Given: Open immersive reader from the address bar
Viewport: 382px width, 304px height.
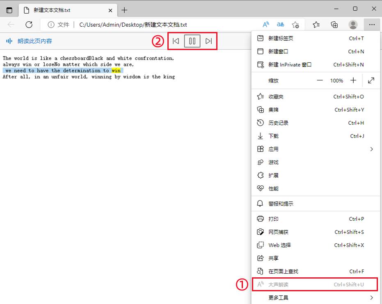Looking at the screenshot, I should tap(280, 25).
